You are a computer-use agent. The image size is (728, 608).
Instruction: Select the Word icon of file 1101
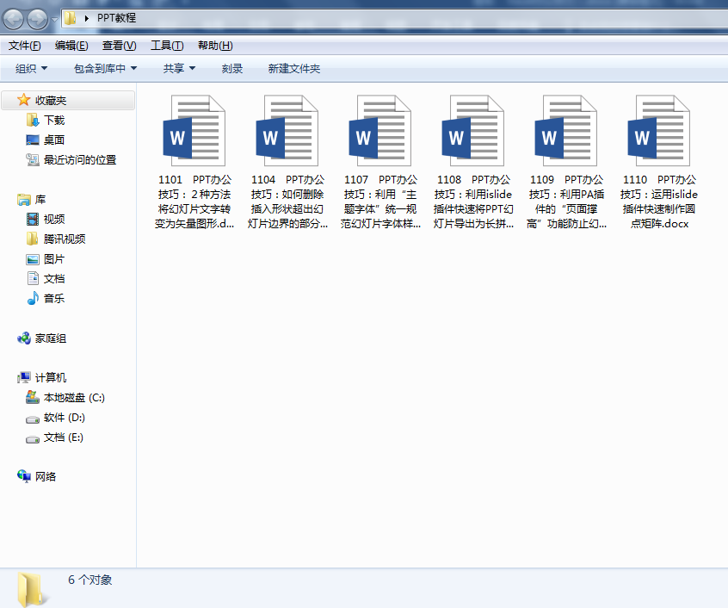click(x=194, y=131)
